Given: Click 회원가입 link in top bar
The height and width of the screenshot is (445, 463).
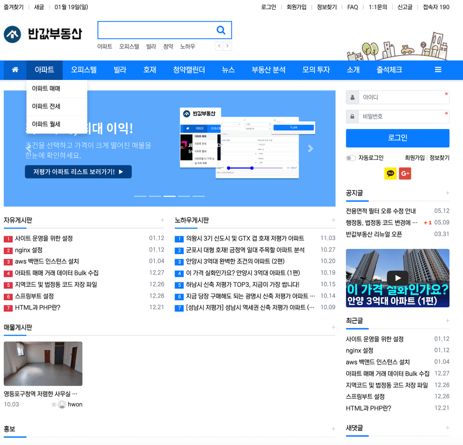Looking at the screenshot, I should 297,7.
